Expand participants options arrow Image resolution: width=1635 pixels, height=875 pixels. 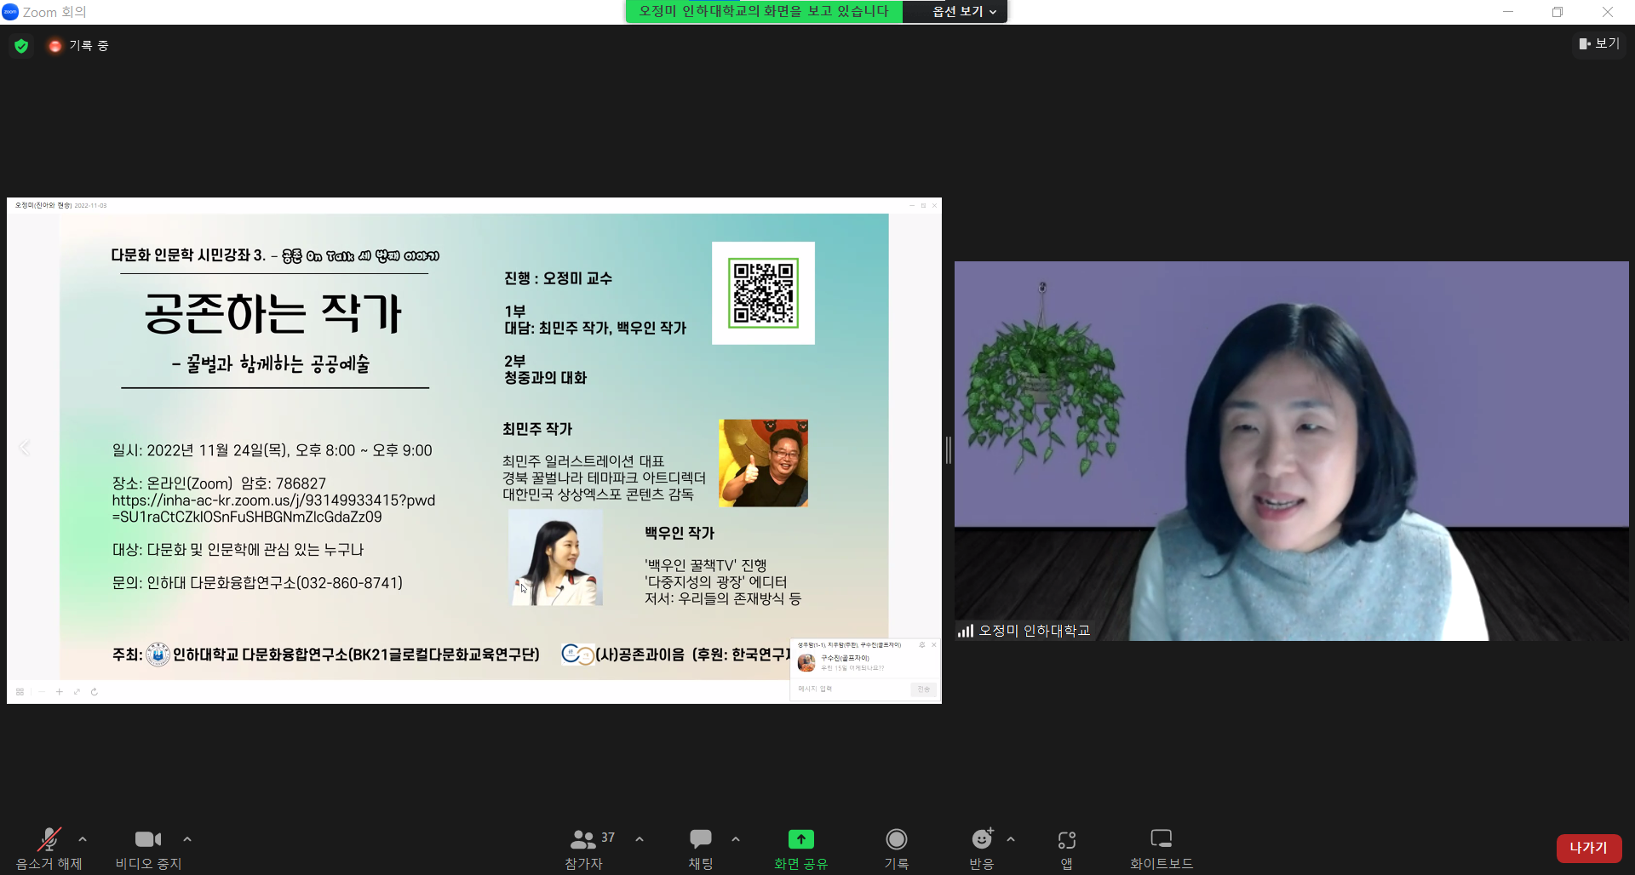point(640,839)
